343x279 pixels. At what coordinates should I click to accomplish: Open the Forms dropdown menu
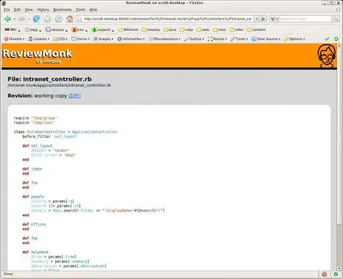(80, 39)
